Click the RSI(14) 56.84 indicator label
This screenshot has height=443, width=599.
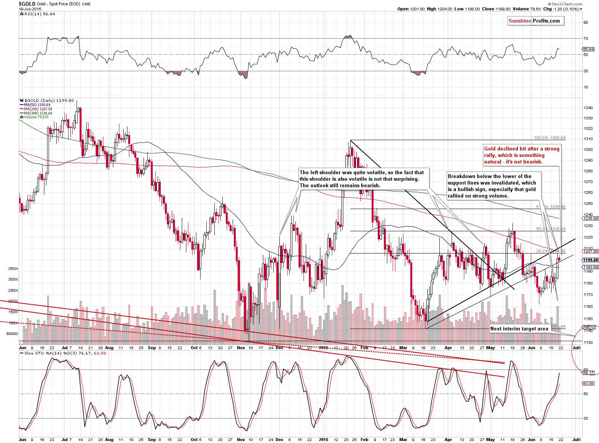tap(37, 14)
